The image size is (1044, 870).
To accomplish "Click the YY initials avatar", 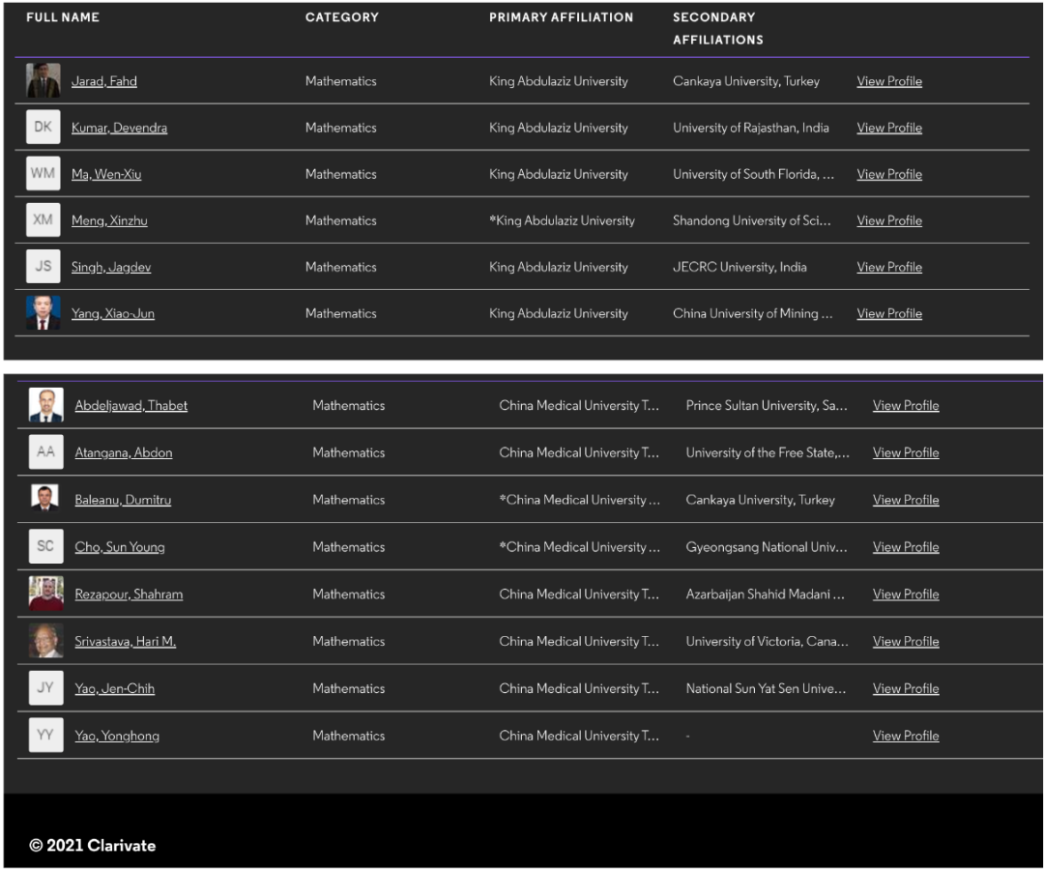I will pyautogui.click(x=46, y=735).
